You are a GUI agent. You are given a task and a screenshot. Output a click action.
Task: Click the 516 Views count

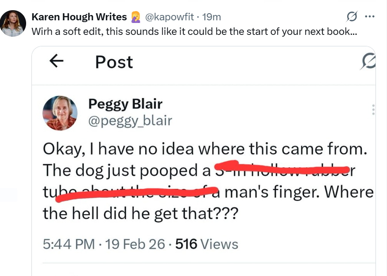pyautogui.click(x=207, y=244)
